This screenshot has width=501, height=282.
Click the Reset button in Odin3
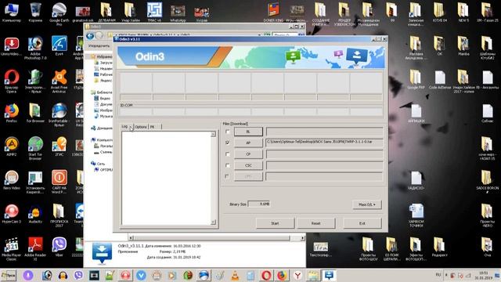click(x=316, y=223)
